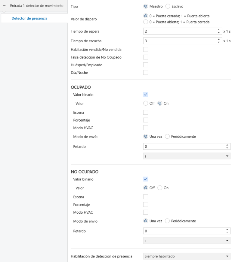This screenshot has width=235, height=262.
Task: Set NO OCUPADO Valor to Off
Action: [x=146, y=188]
